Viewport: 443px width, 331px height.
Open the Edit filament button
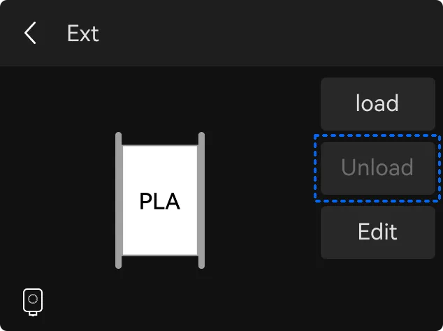[x=378, y=233]
